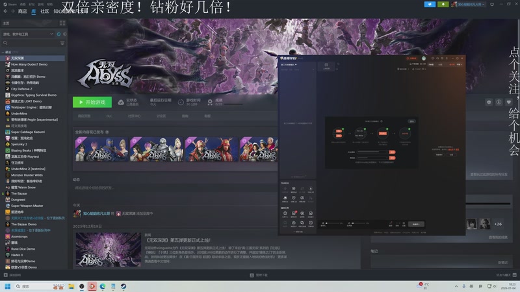The height and width of the screenshot is (292, 520).
Task: Adjust speaker volume slider in streaming app
Action: [x=359, y=223]
